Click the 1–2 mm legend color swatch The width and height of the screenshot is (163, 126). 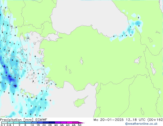[x=16, y=123]
